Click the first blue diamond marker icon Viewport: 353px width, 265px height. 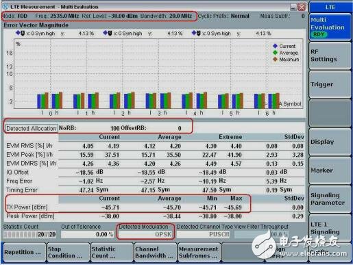(18, 33)
